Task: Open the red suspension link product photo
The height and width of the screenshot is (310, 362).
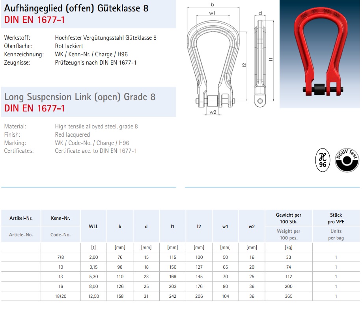Action: (x=319, y=54)
